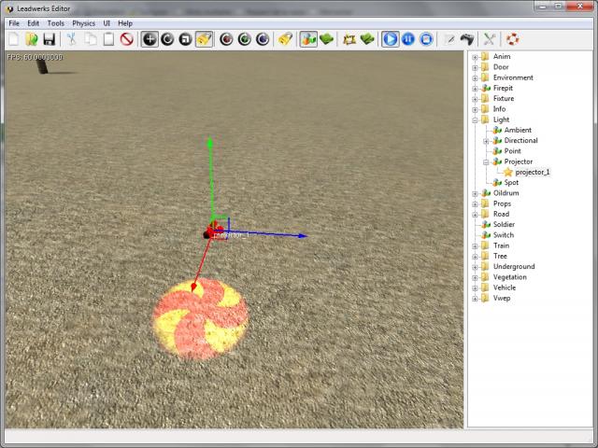Click the Cut scissors icon
Screen dimensions: 598x448
point(71,39)
